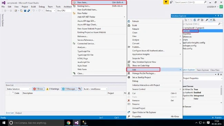Image resolution: width=224 pixels, height=126 pixels.
Task: Expand the Application Insights submenu
Action: 154,54
